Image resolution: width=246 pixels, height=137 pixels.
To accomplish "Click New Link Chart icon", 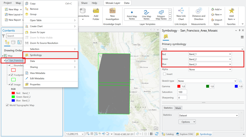I will click(x=181, y=11).
